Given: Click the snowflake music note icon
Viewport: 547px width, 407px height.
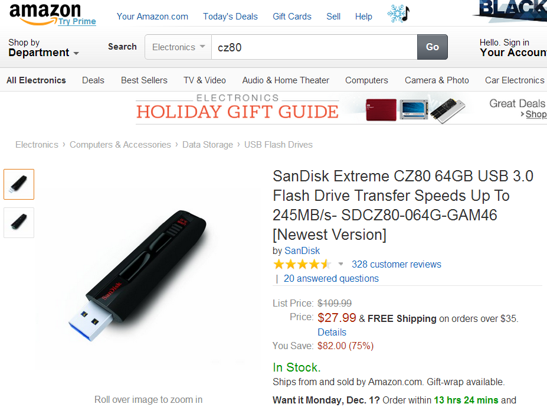Looking at the screenshot, I should [398, 14].
